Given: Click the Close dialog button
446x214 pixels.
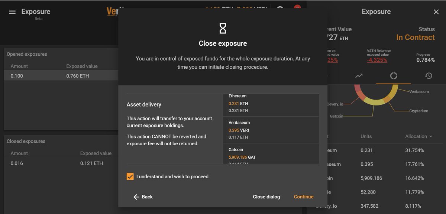Looking at the screenshot, I should pyautogui.click(x=266, y=197).
